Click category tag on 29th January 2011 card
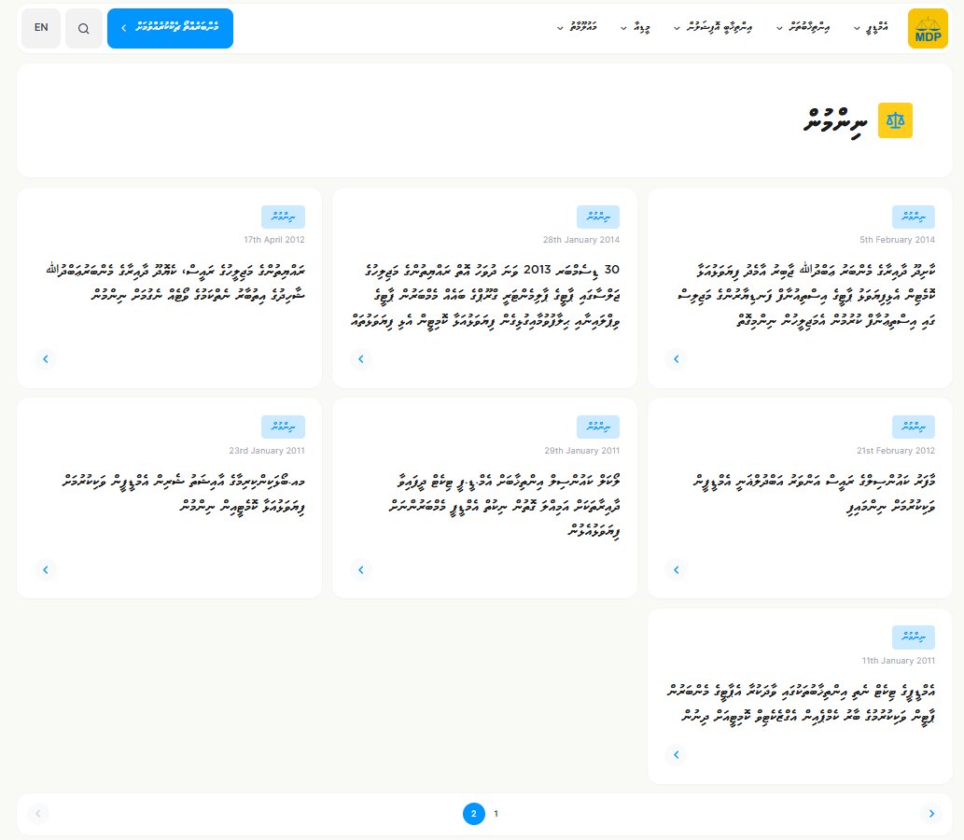Screen dimensions: 964x840 click(x=598, y=427)
